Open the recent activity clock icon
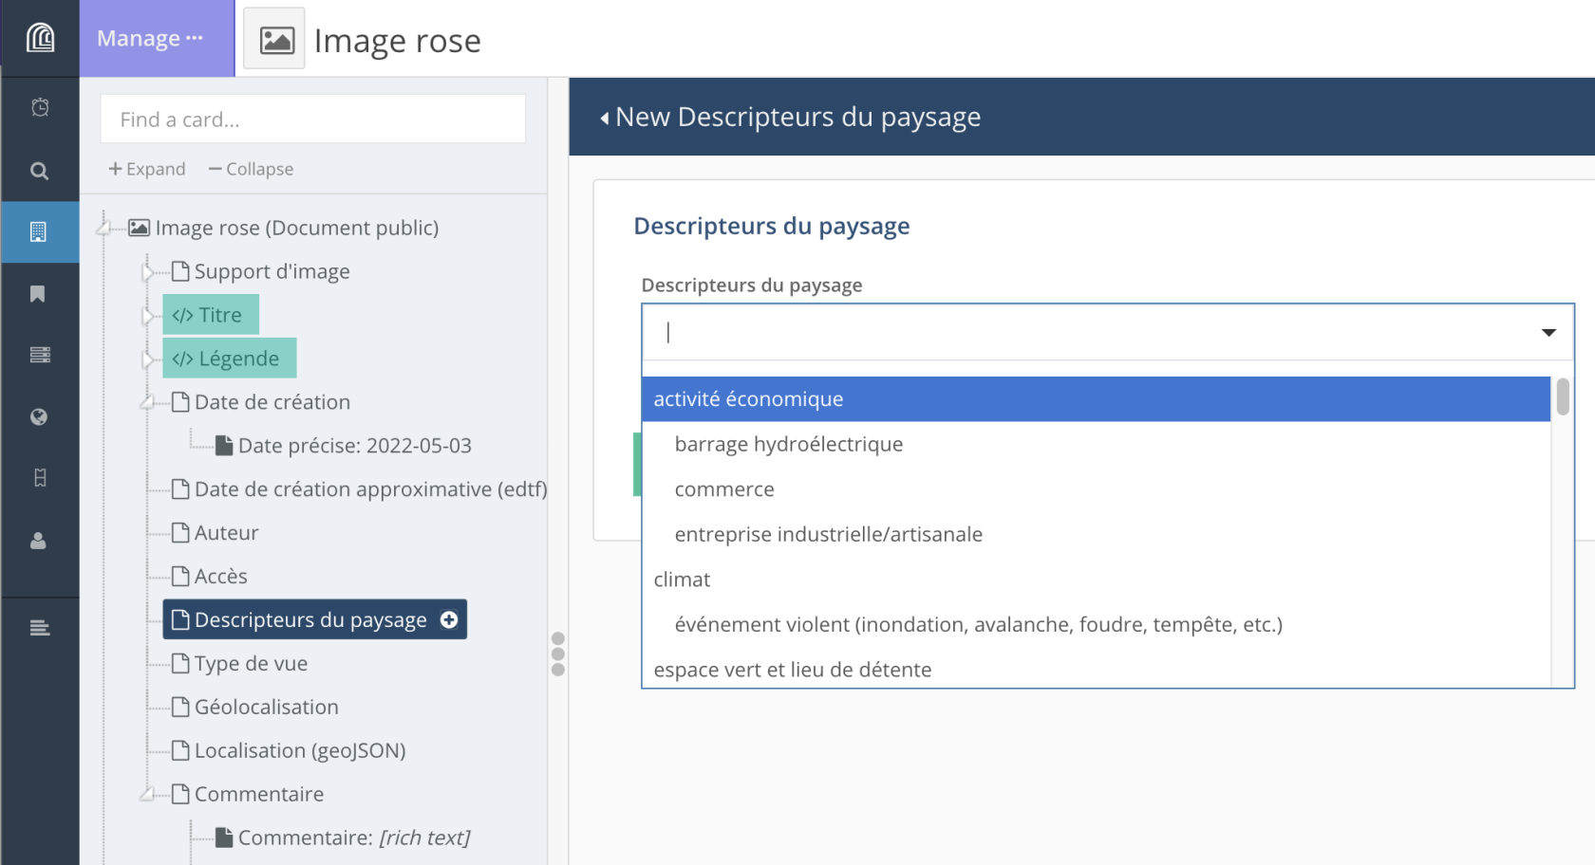Viewport: 1595px width, 865px height. 40,107
